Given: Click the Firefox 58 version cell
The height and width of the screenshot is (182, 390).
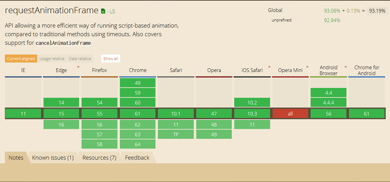Looking at the screenshot, I should [x=99, y=144].
